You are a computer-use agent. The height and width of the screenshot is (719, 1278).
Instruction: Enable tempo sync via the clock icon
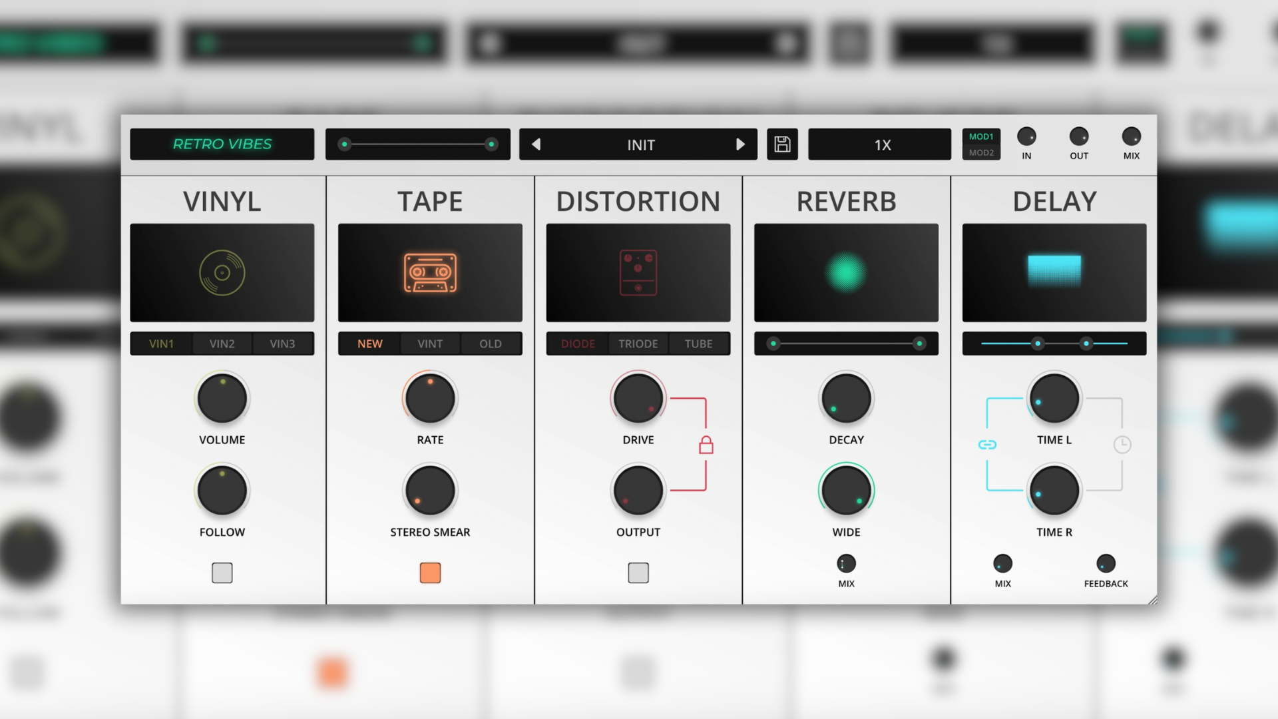(x=1124, y=443)
